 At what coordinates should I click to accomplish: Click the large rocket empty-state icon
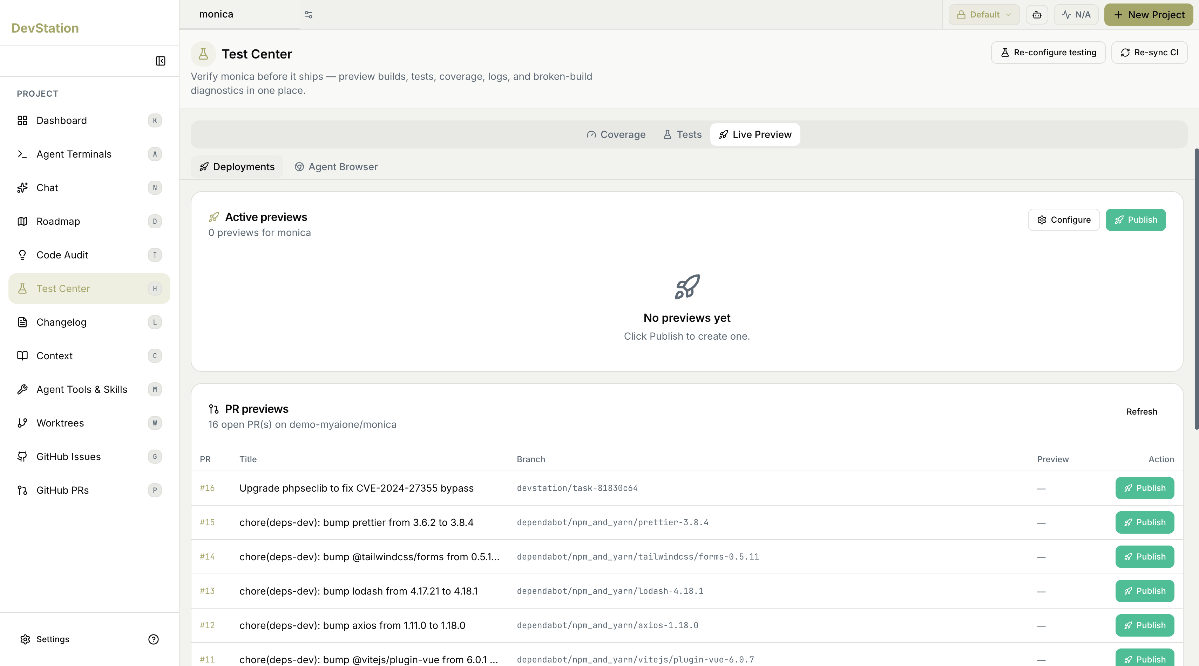coord(687,287)
